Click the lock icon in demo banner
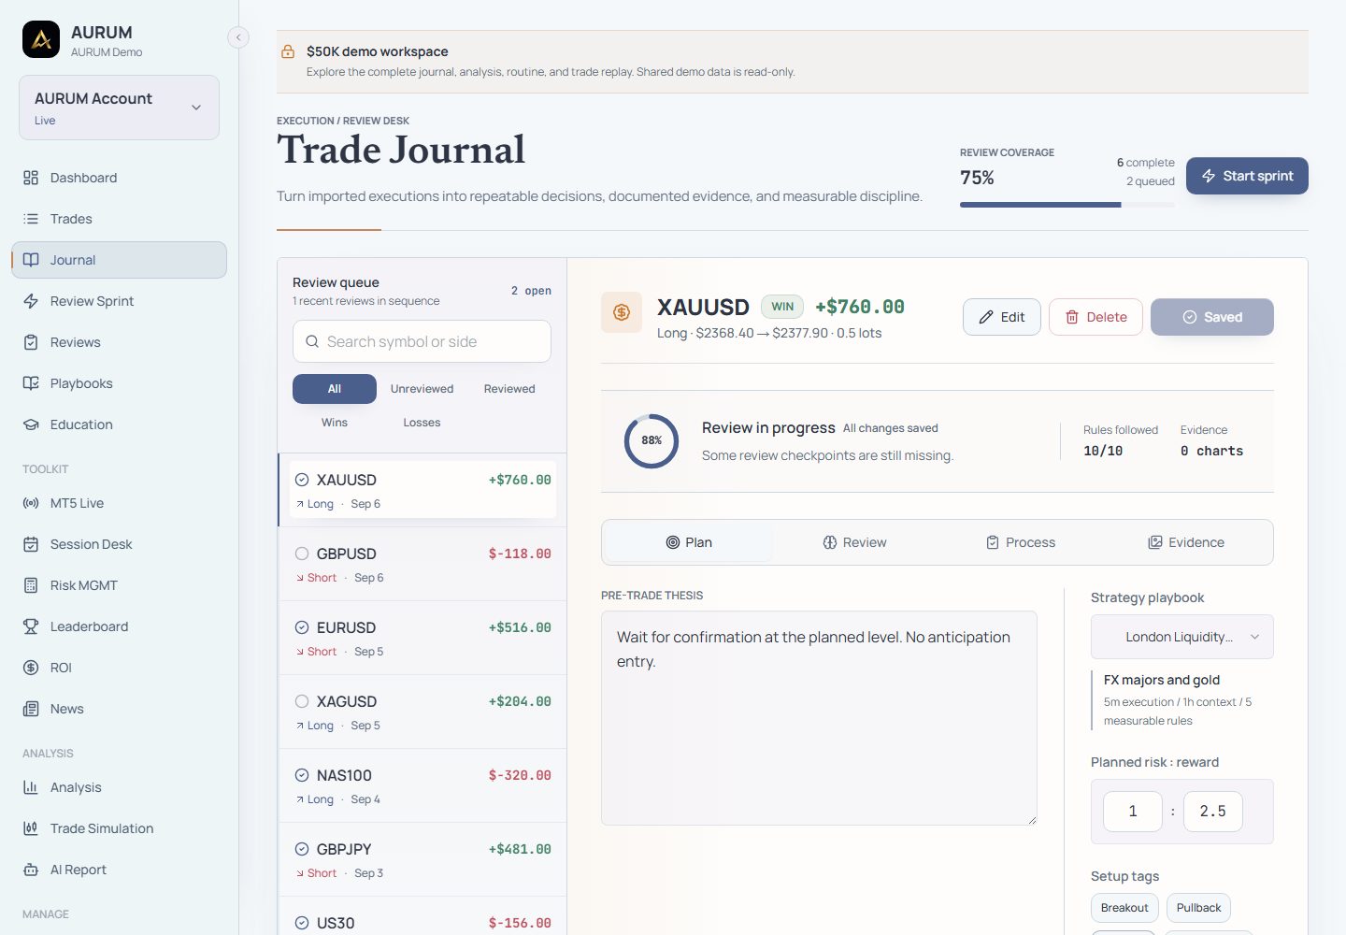The width and height of the screenshot is (1346, 935). (x=288, y=51)
